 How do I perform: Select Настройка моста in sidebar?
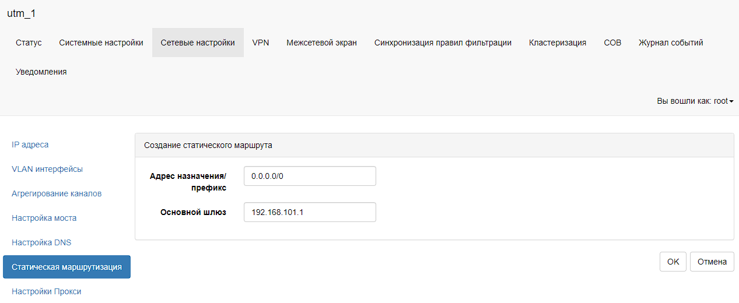(44, 218)
